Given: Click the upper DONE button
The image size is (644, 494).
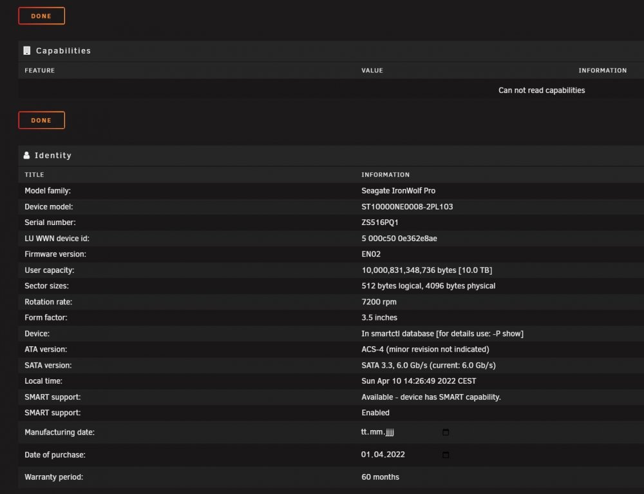Looking at the screenshot, I should (41, 16).
